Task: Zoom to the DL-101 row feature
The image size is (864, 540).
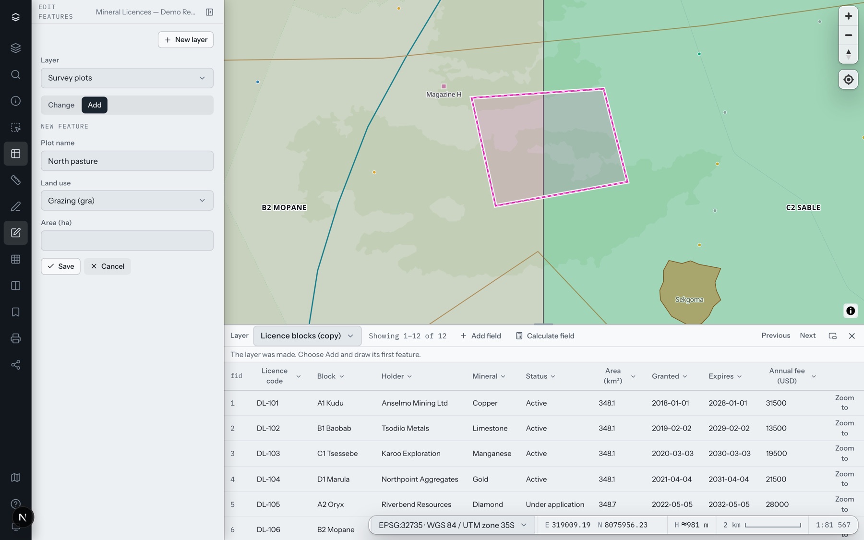Action: 844,403
